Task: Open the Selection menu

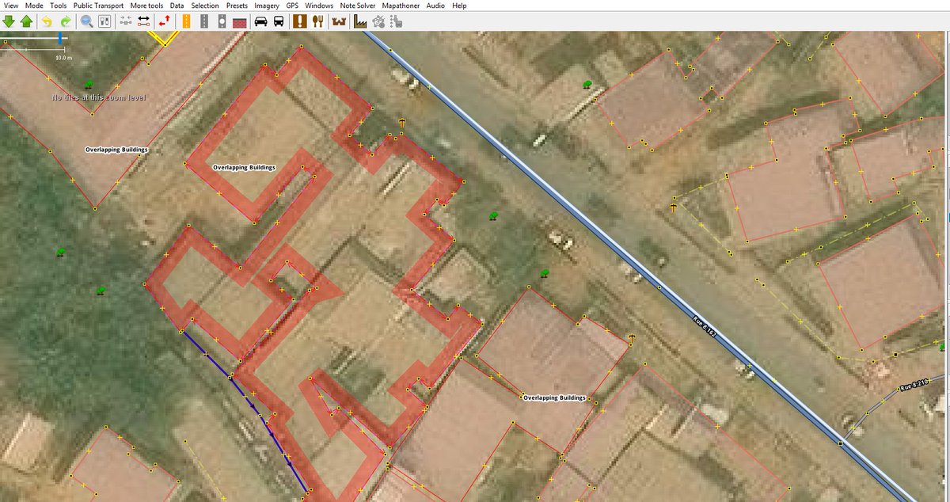Action: 205,6
